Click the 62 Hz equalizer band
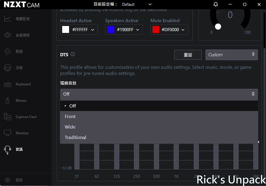The width and height of the screenshot is (266, 186). (97, 156)
